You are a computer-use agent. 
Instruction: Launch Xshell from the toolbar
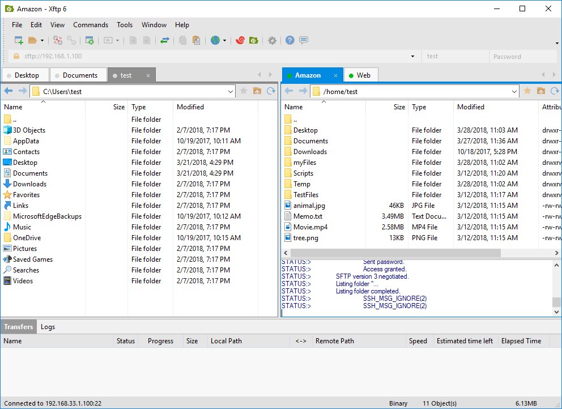pos(241,40)
